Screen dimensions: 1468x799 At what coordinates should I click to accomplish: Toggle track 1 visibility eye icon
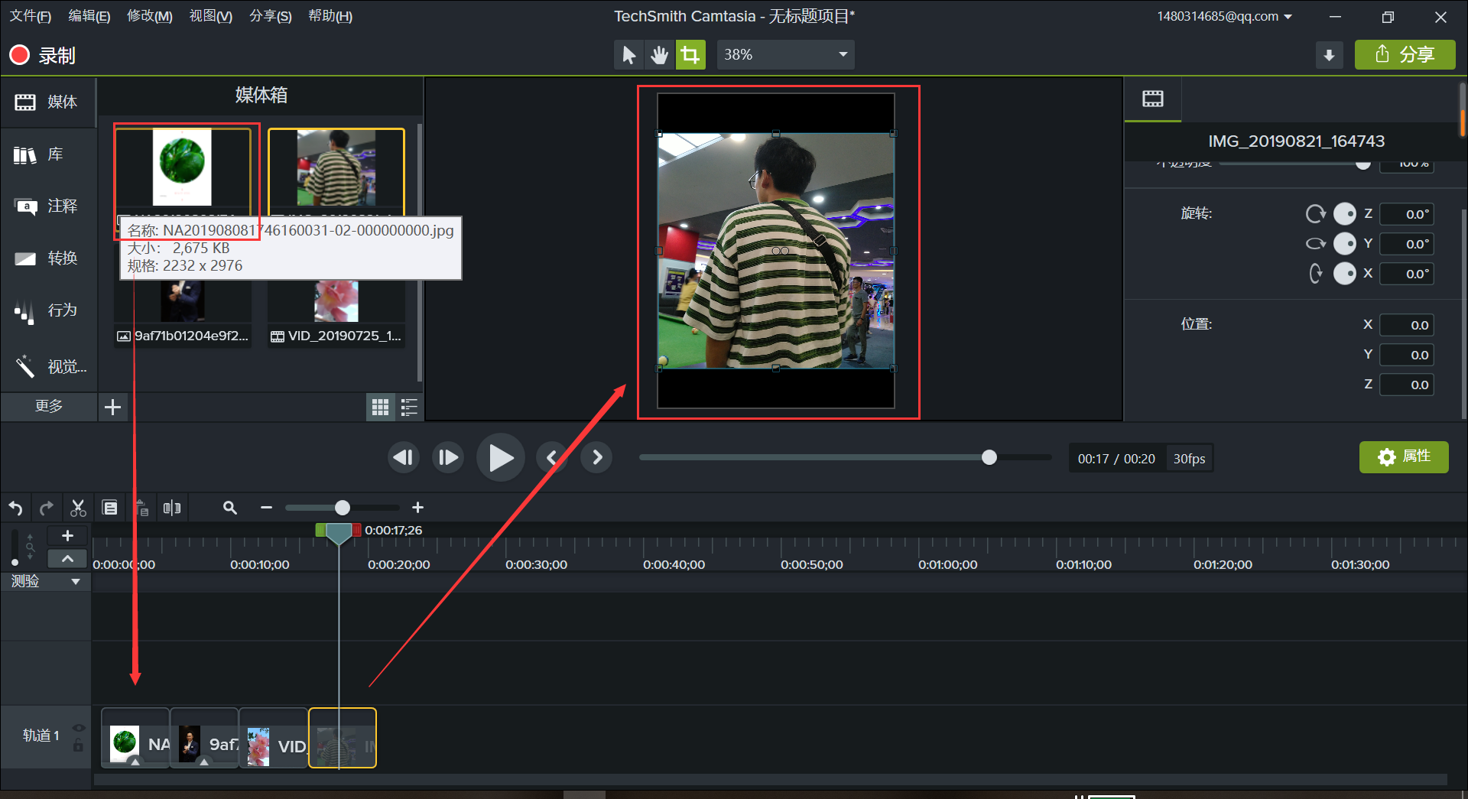point(78,728)
